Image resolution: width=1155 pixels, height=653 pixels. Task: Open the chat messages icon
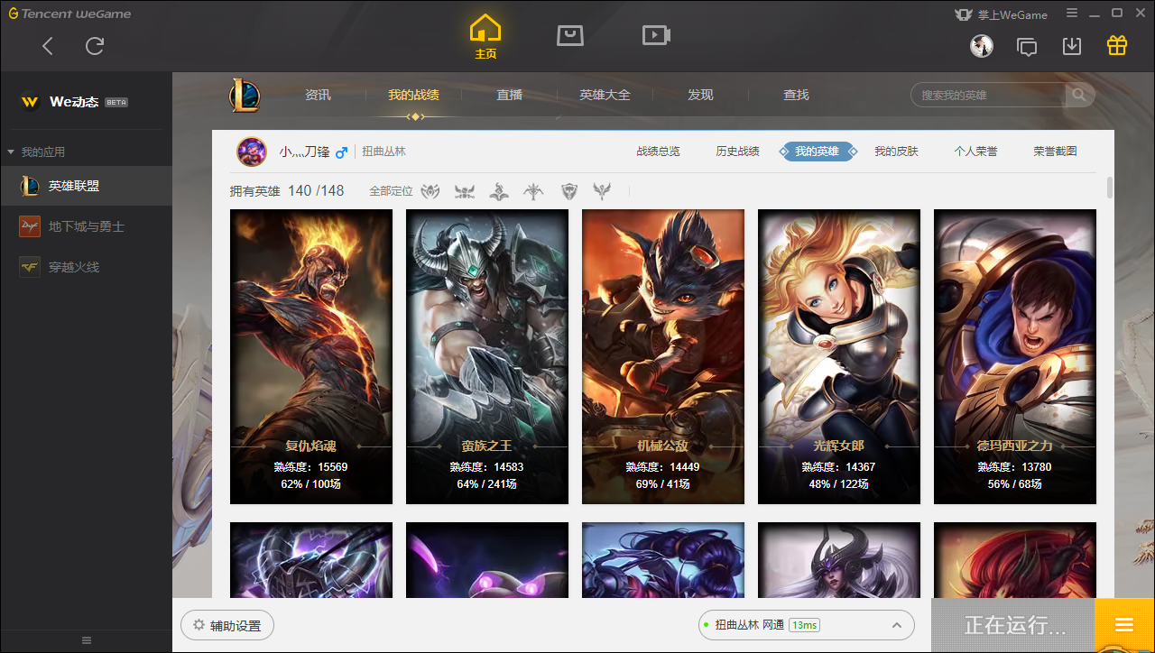(1027, 46)
